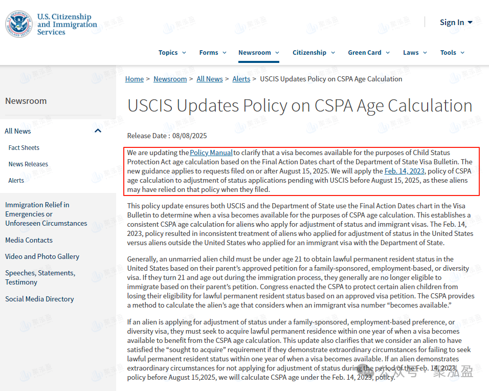Viewport: 489px width, 391px height.
Task: Expand the Topics navigation menu
Action: 172,52
